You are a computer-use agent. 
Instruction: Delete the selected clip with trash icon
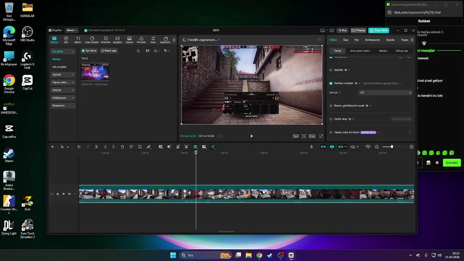(123, 147)
